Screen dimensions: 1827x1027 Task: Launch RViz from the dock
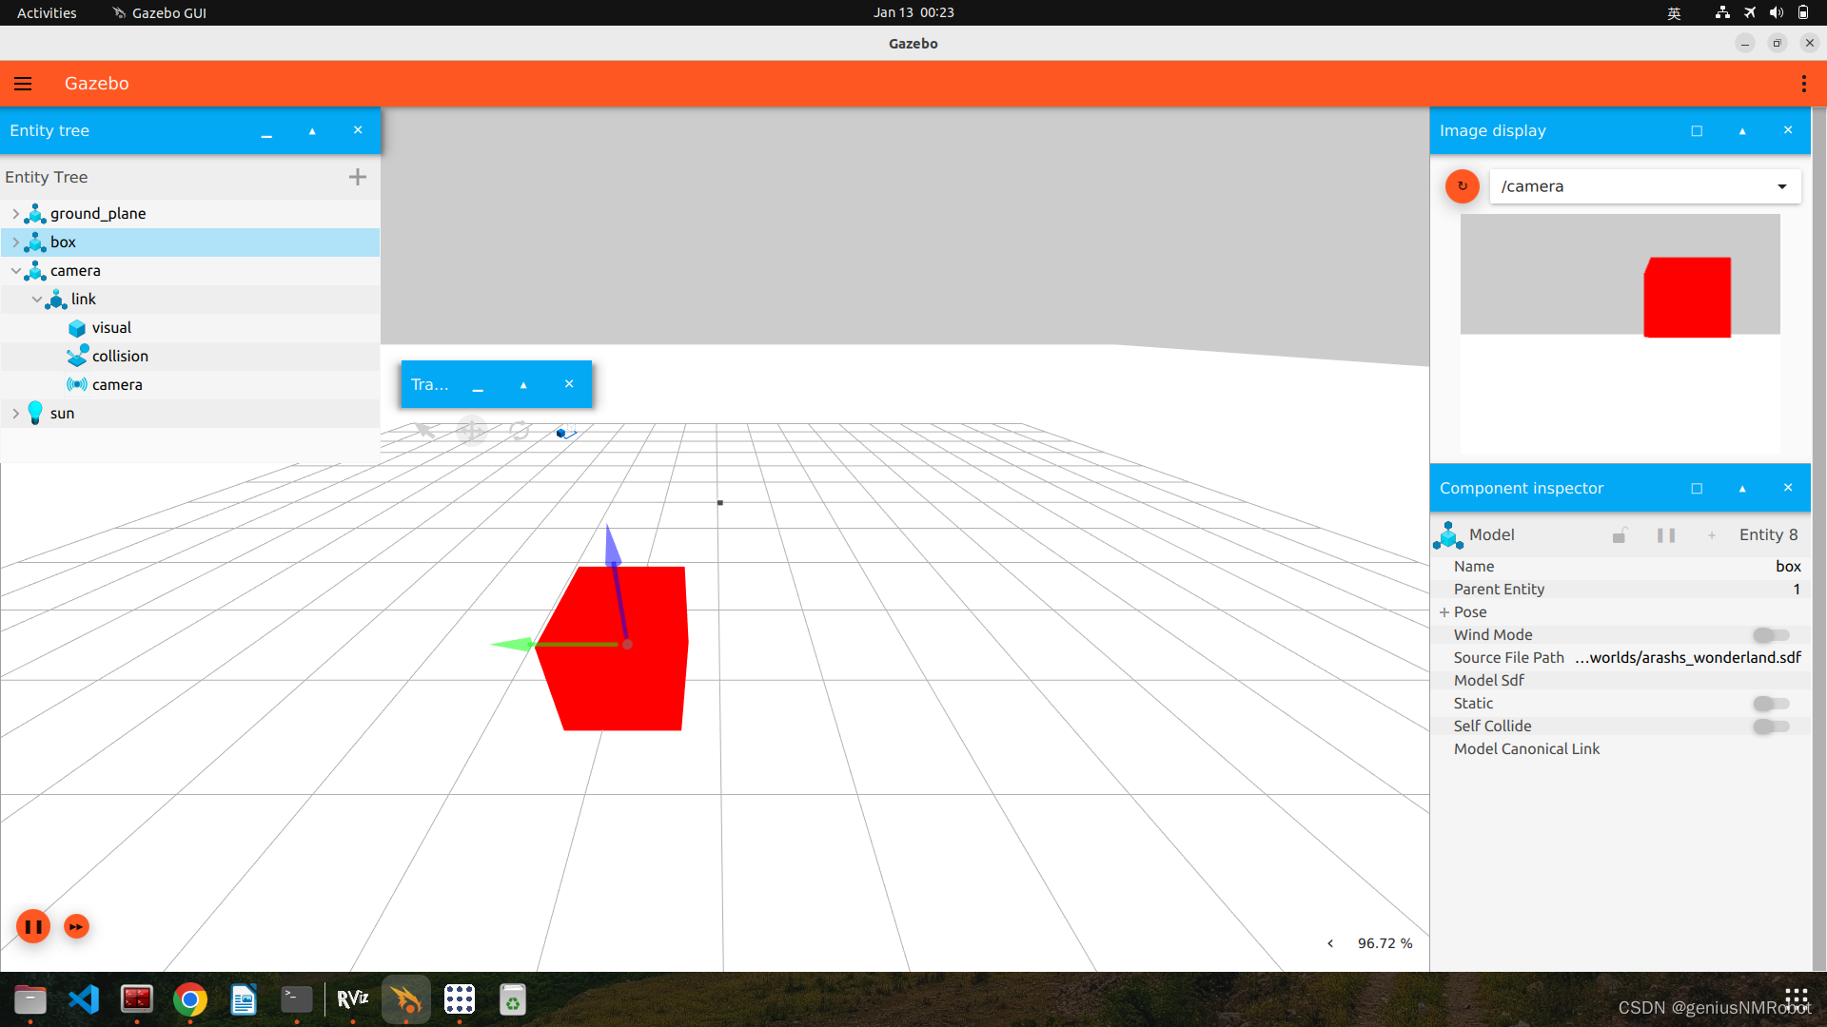point(353,999)
